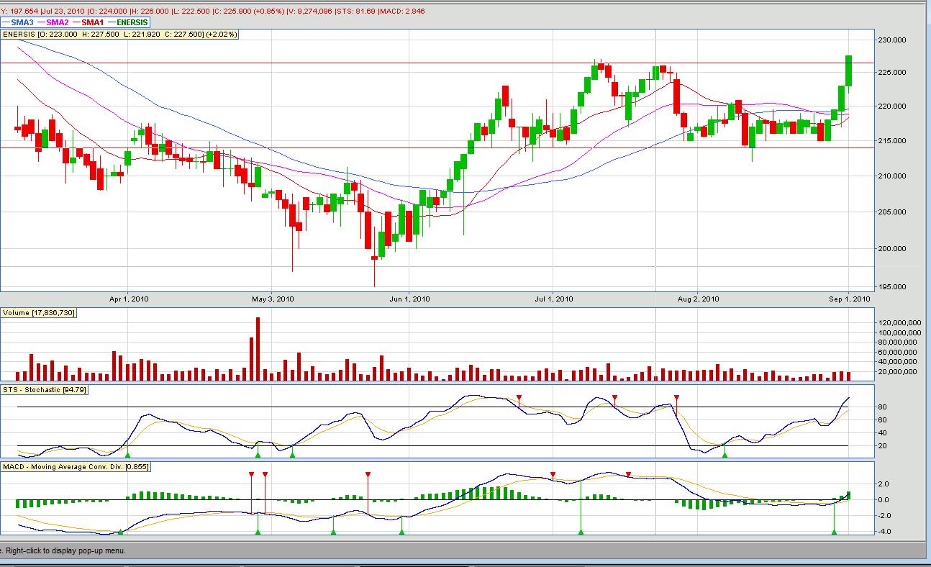Click the 120,000,000 volume axis label
Screen dimensions: 931x567
point(899,323)
